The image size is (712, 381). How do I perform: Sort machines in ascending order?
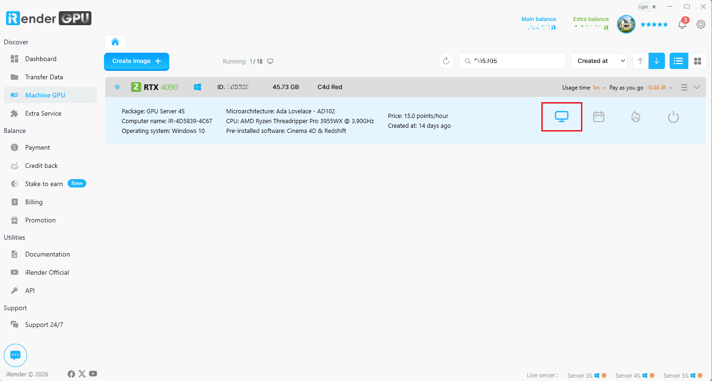point(640,61)
